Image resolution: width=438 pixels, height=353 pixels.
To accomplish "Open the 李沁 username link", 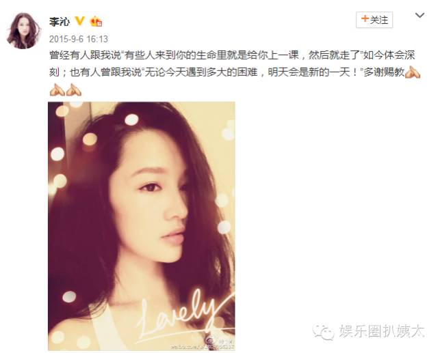I will 60,21.
